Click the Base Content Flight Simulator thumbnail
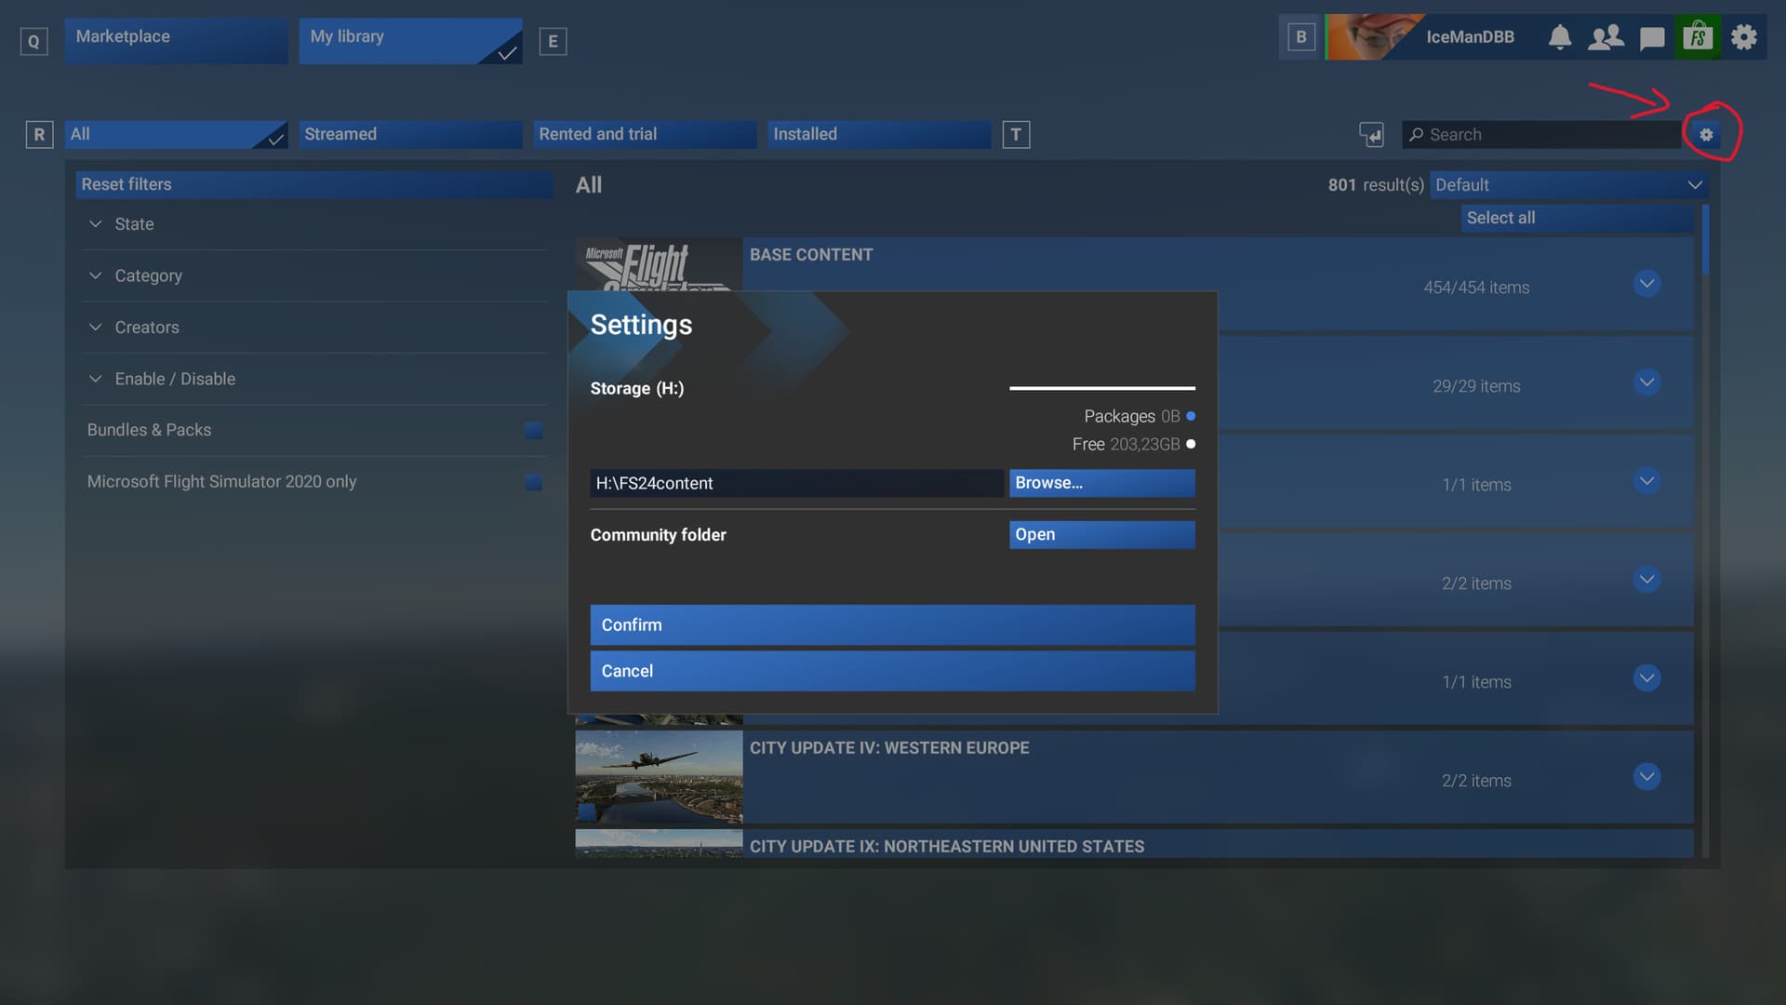1786x1005 pixels. point(659,265)
